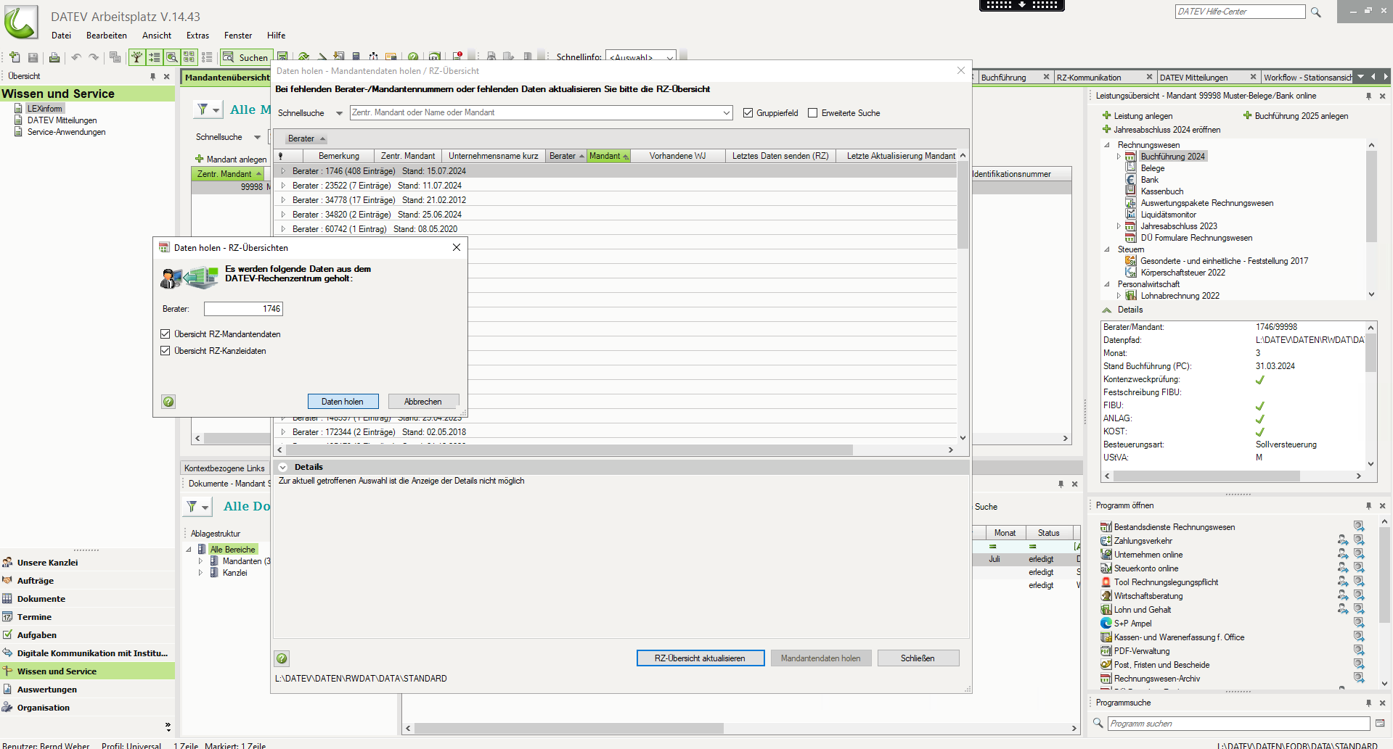
Task: Click the Leistung anlegen plus icon
Action: (1106, 116)
